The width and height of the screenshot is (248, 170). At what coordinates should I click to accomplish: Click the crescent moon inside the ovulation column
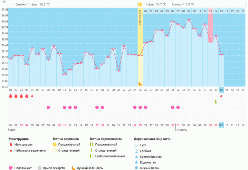pos(140,84)
